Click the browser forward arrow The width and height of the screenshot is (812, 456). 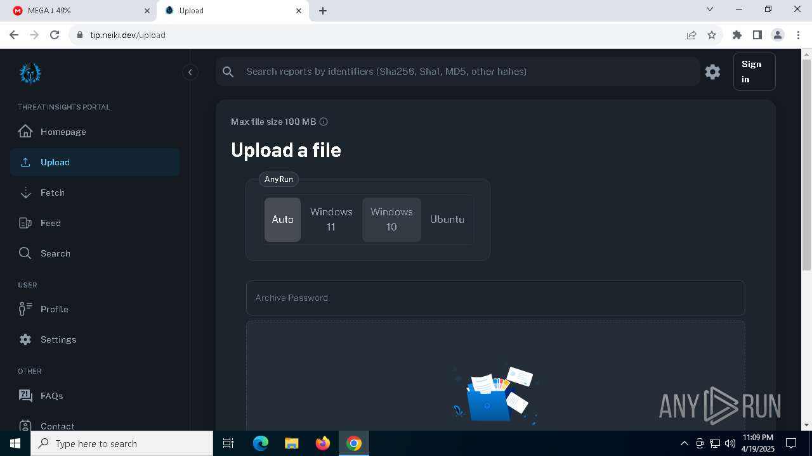(34, 35)
